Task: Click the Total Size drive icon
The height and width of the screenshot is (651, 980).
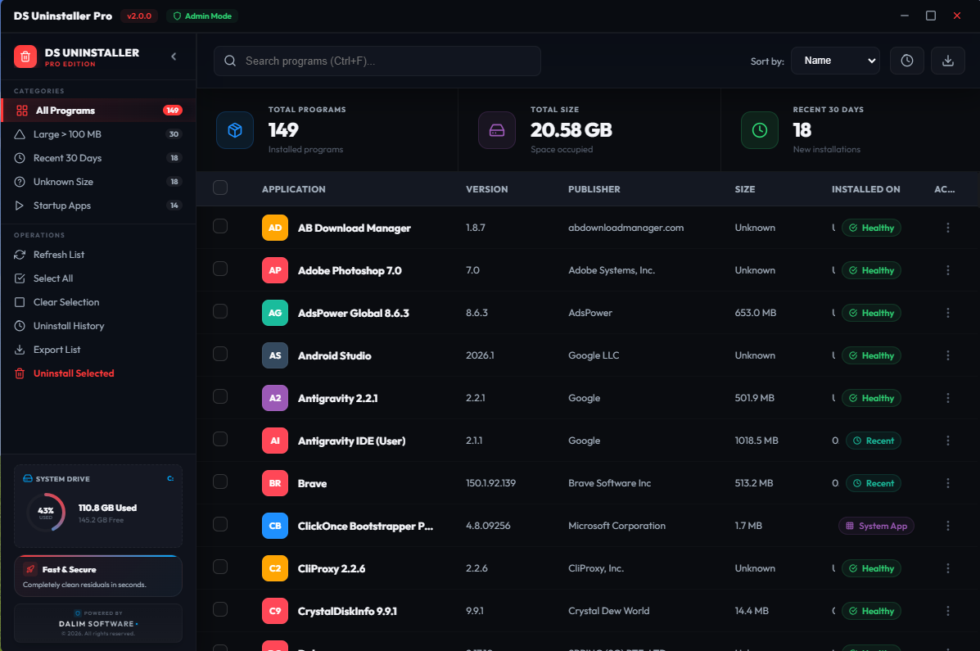Action: pos(497,130)
